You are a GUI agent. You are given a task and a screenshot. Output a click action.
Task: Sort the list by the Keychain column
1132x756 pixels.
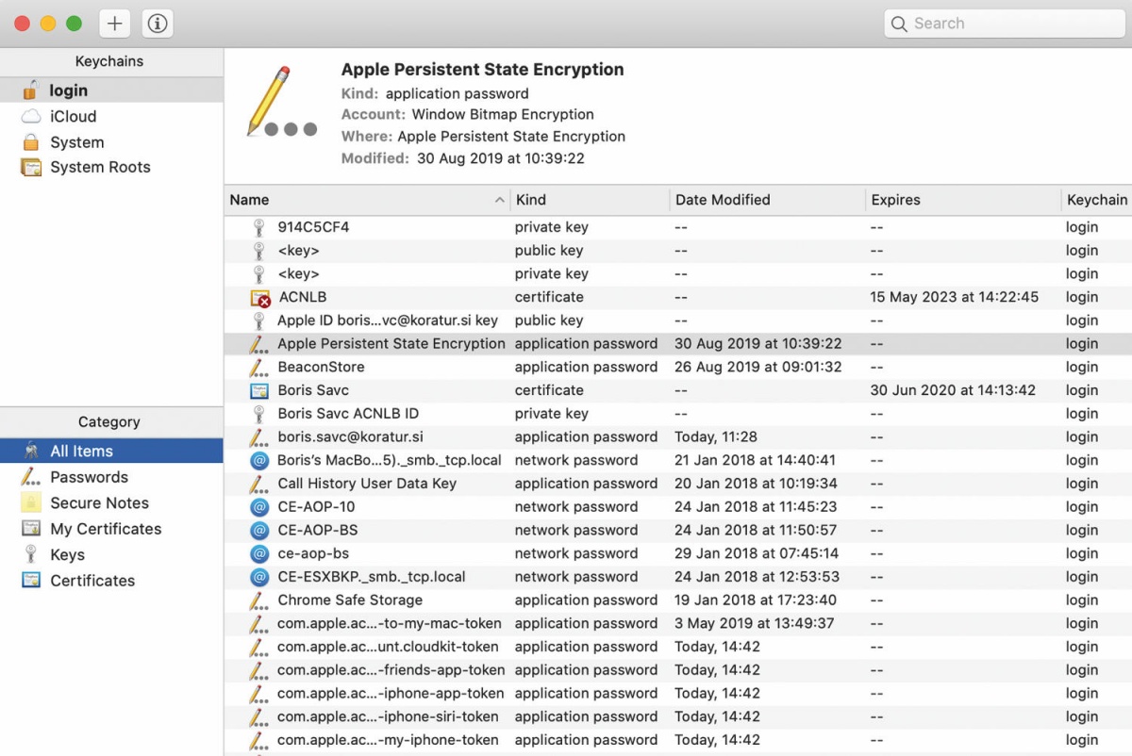click(1096, 200)
